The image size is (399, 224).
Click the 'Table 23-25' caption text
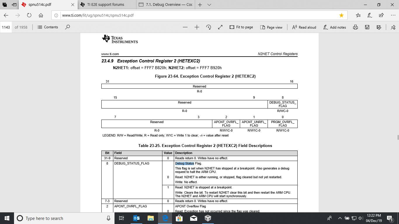(x=205, y=146)
